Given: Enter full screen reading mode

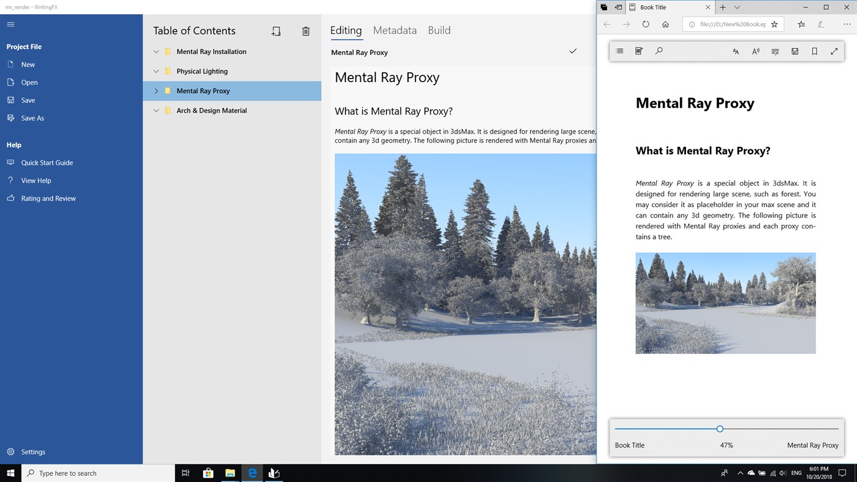Looking at the screenshot, I should click(x=834, y=51).
